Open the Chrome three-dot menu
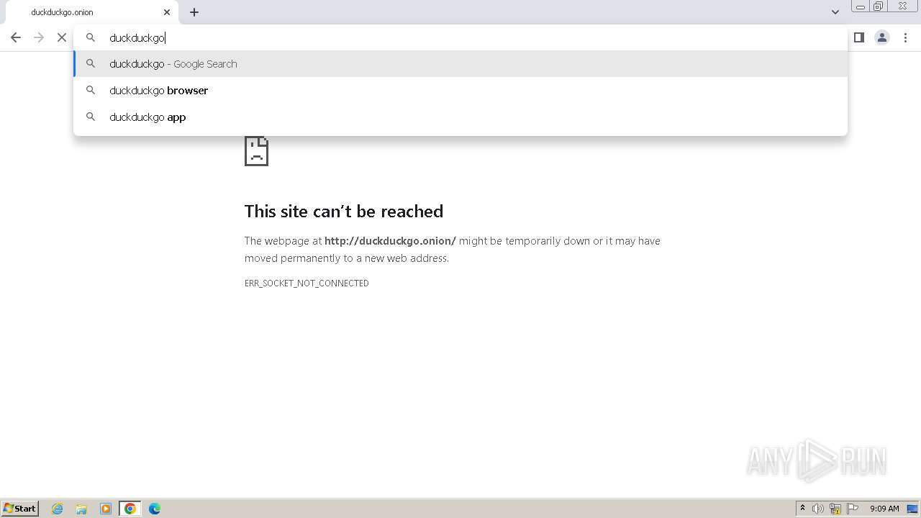Viewport: 921px width, 518px height. click(x=905, y=37)
